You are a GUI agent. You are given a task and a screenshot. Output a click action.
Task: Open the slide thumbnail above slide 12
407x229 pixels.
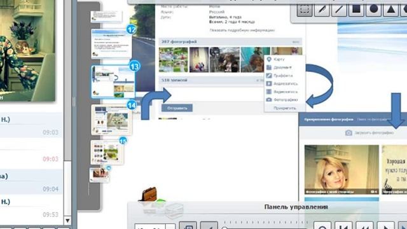(106, 17)
